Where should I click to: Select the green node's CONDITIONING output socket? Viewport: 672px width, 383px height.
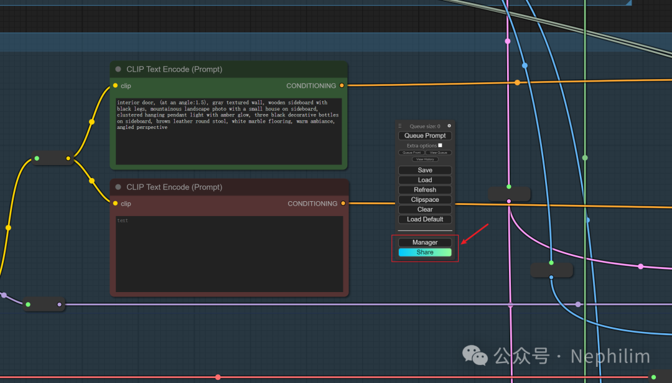[342, 86]
